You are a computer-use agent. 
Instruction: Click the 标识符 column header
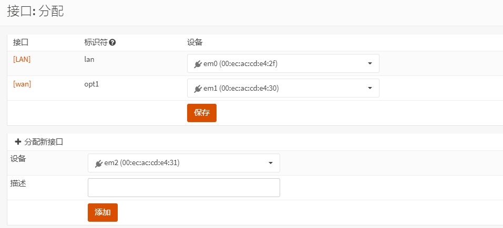[x=96, y=42]
